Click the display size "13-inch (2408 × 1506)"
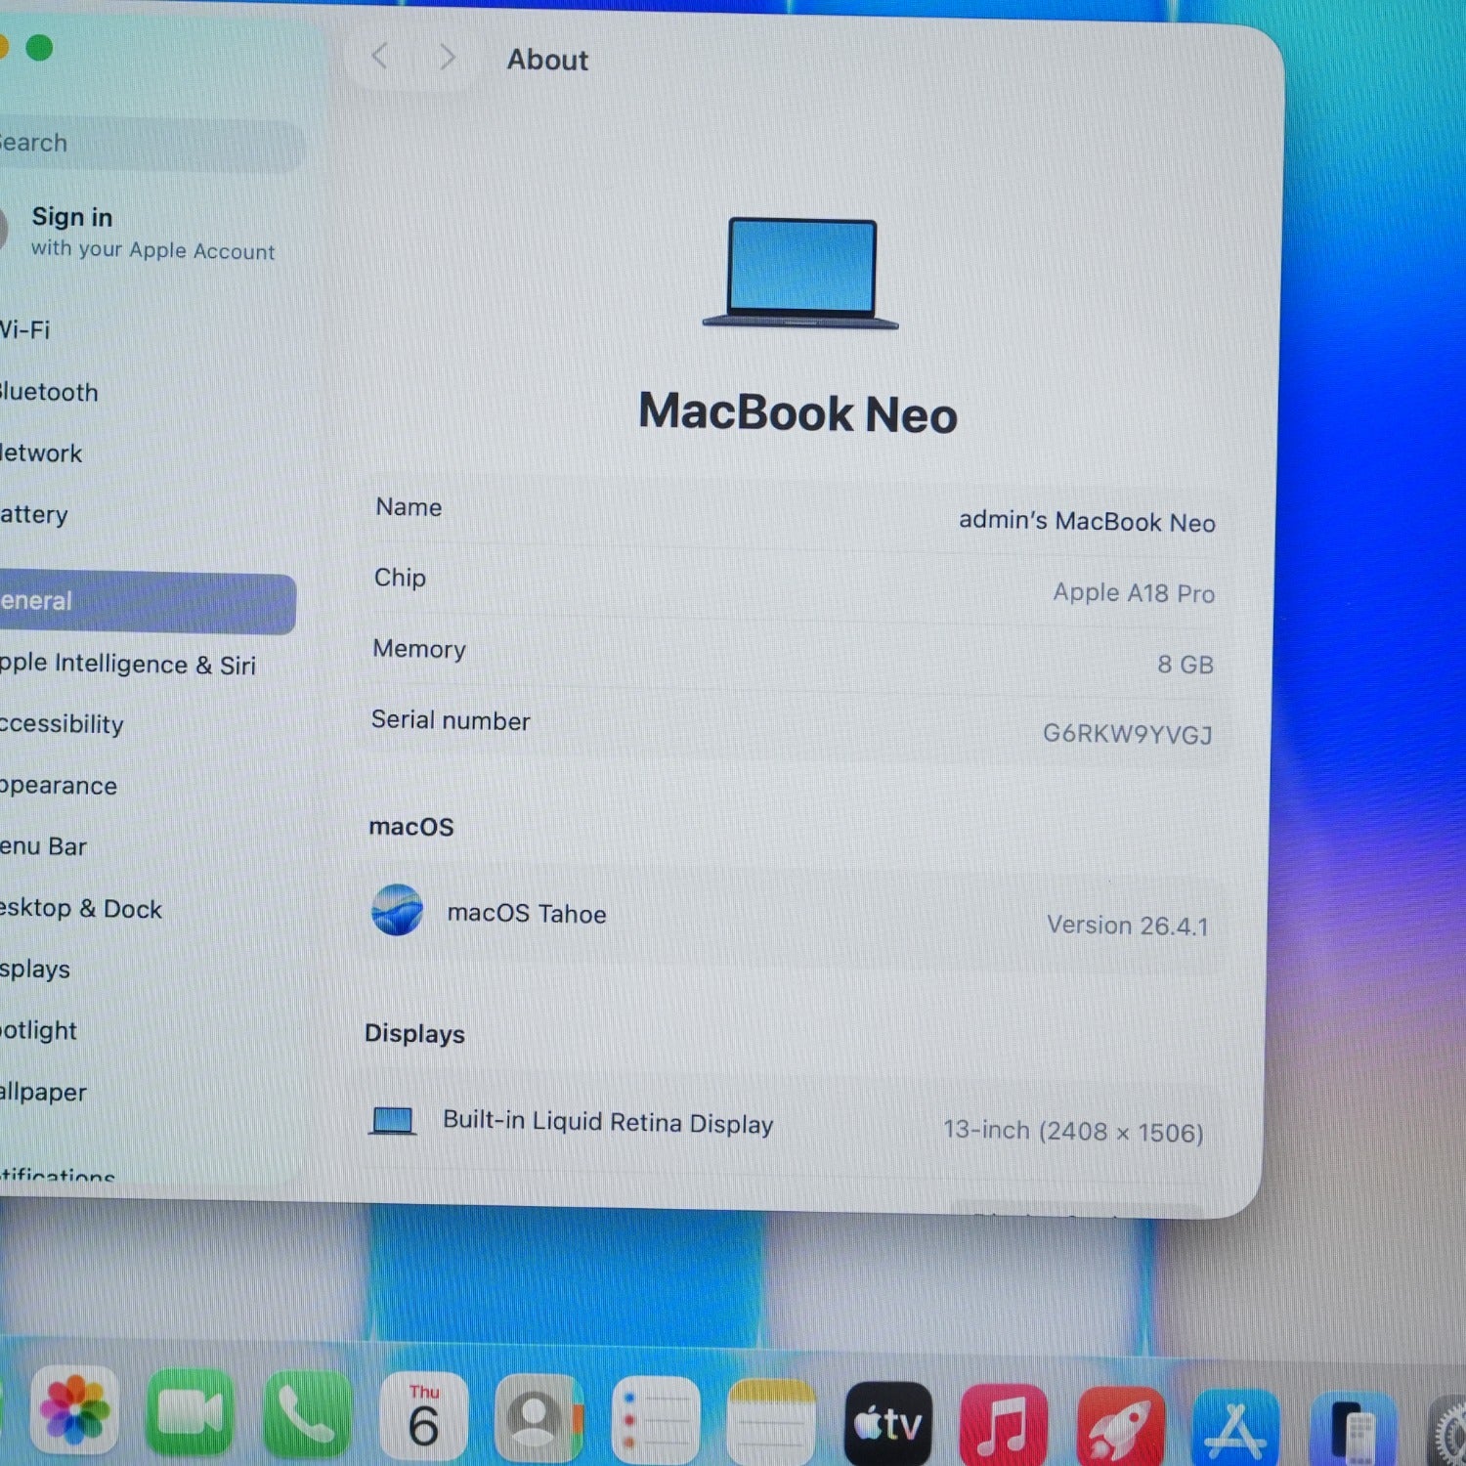 (1073, 1131)
